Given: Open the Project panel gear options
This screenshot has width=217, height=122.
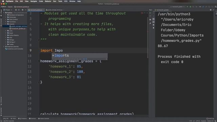Looking at the screenshot, I should click(x=23, y=10).
